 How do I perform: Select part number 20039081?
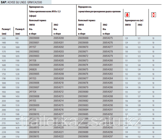(x=83, y=96)
